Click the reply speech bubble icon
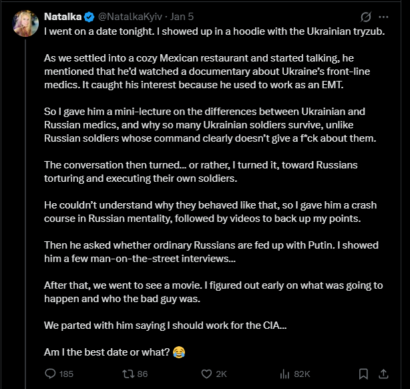 [x=50, y=374]
